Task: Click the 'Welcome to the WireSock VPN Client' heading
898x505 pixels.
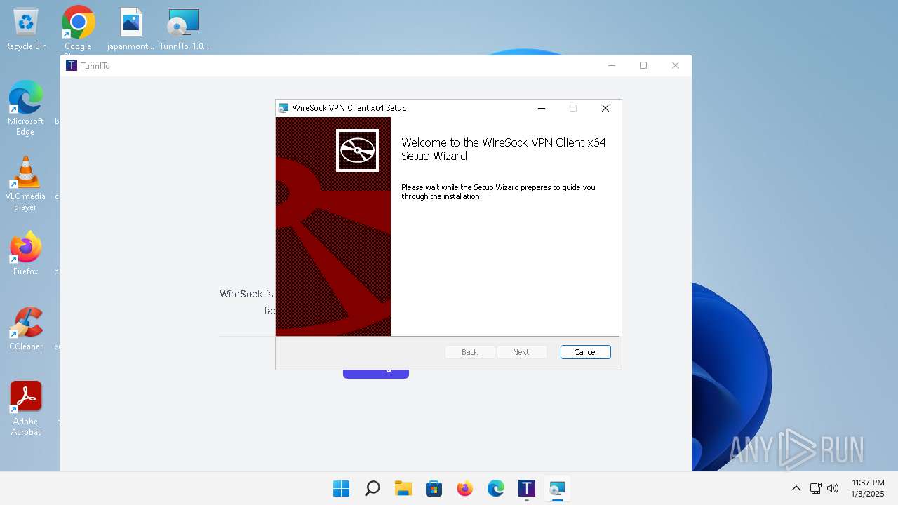Action: (x=504, y=149)
